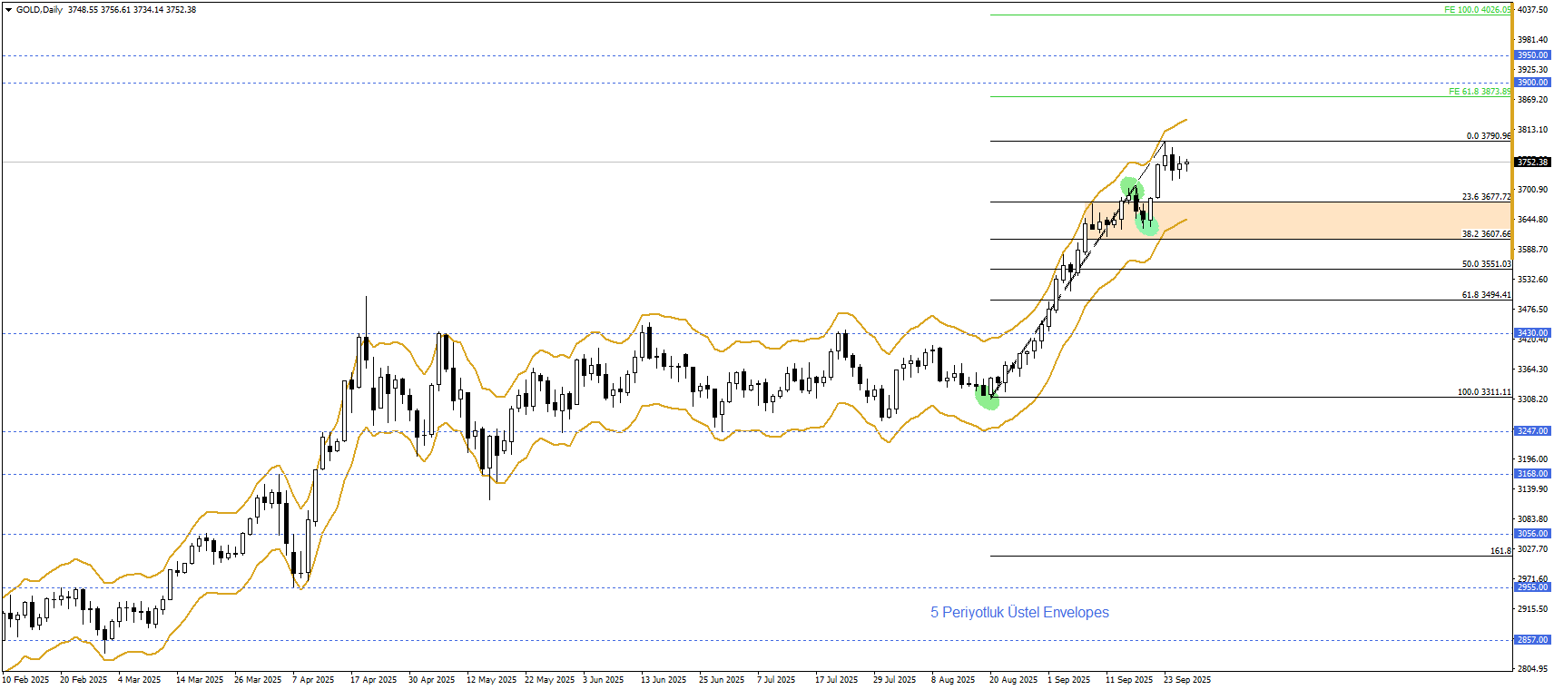Select the 'FE 61.8 3873.85' expansion label
Image resolution: width=1554 pixels, height=690 pixels.
[x=1480, y=92]
